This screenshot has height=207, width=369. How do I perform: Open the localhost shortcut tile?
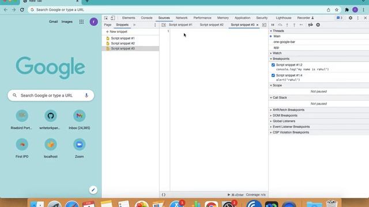coord(51,148)
